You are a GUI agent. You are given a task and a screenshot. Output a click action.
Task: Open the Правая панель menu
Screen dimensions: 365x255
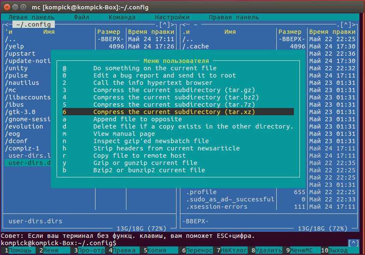click(x=233, y=18)
